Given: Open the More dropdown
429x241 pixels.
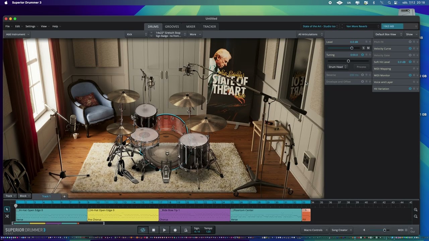Looking at the screenshot, I should [195, 34].
